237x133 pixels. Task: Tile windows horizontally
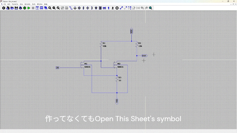(41, 8)
